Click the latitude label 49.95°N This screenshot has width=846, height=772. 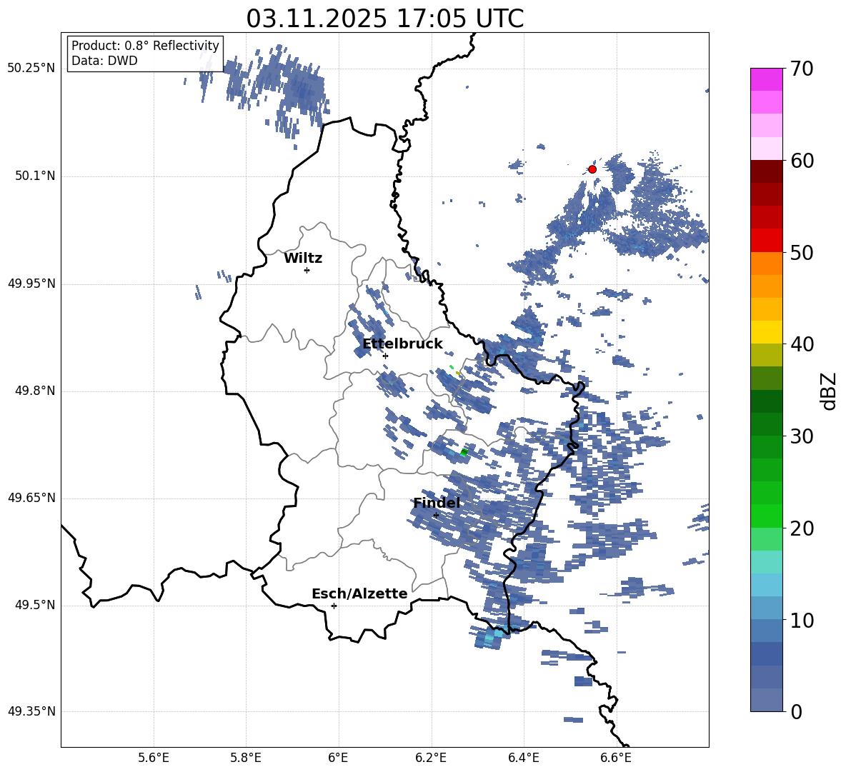pyautogui.click(x=31, y=283)
